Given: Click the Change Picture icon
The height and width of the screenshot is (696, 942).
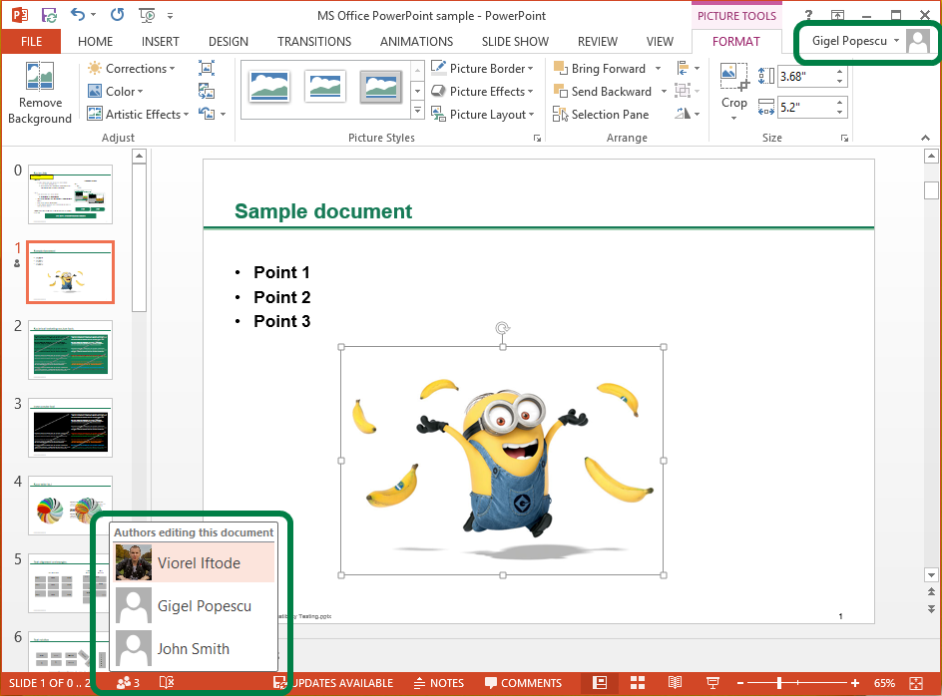Looking at the screenshot, I should pyautogui.click(x=206, y=92).
